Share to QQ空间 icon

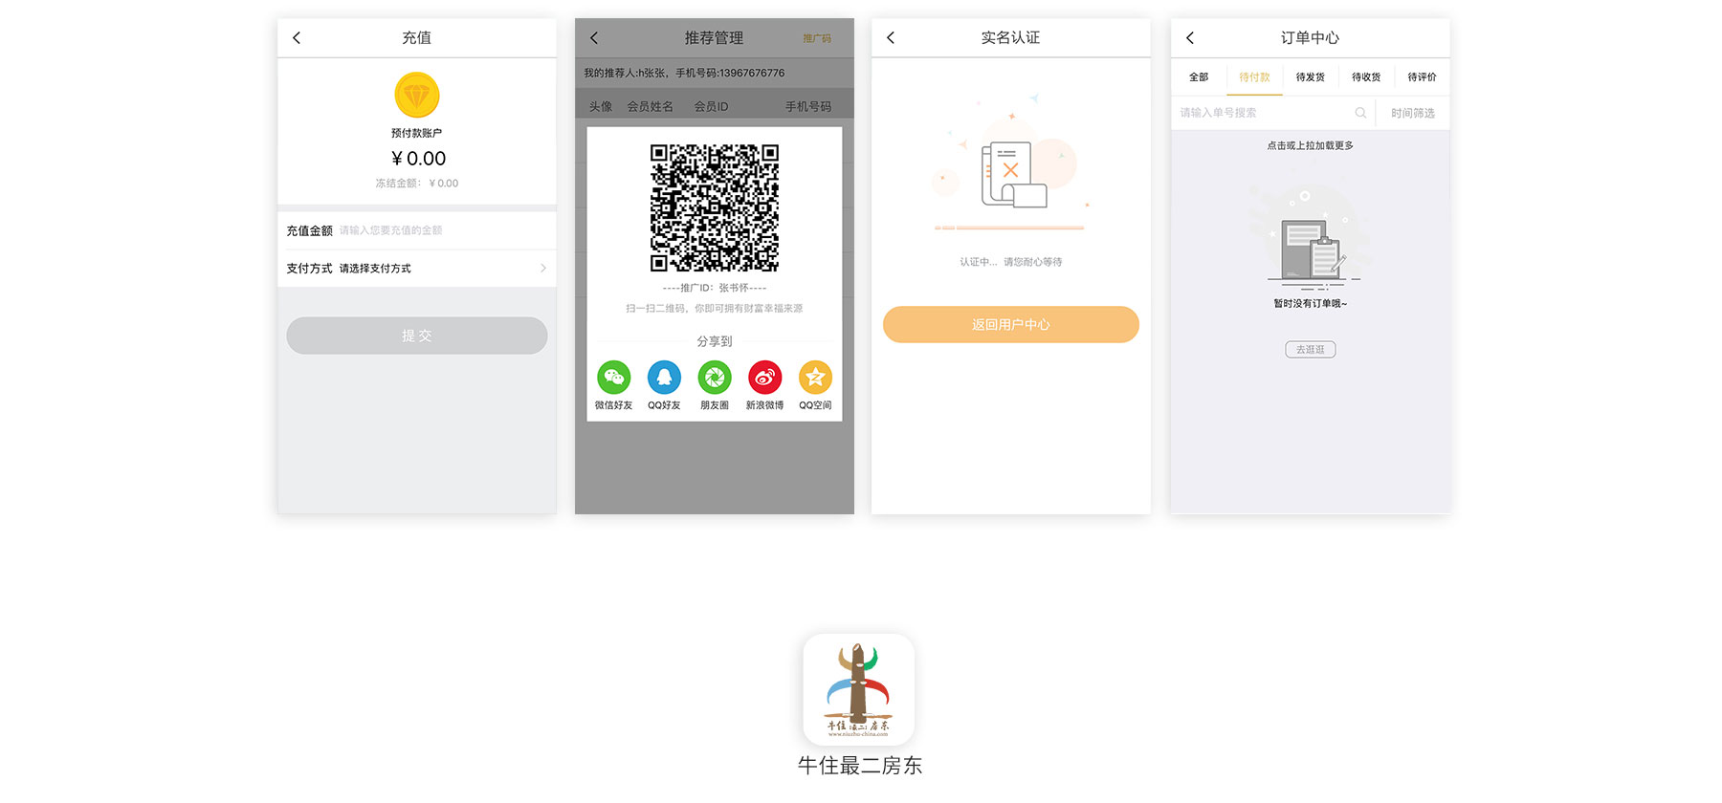coord(815,378)
